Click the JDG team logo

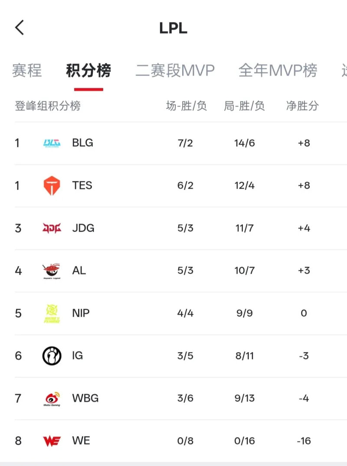click(52, 228)
